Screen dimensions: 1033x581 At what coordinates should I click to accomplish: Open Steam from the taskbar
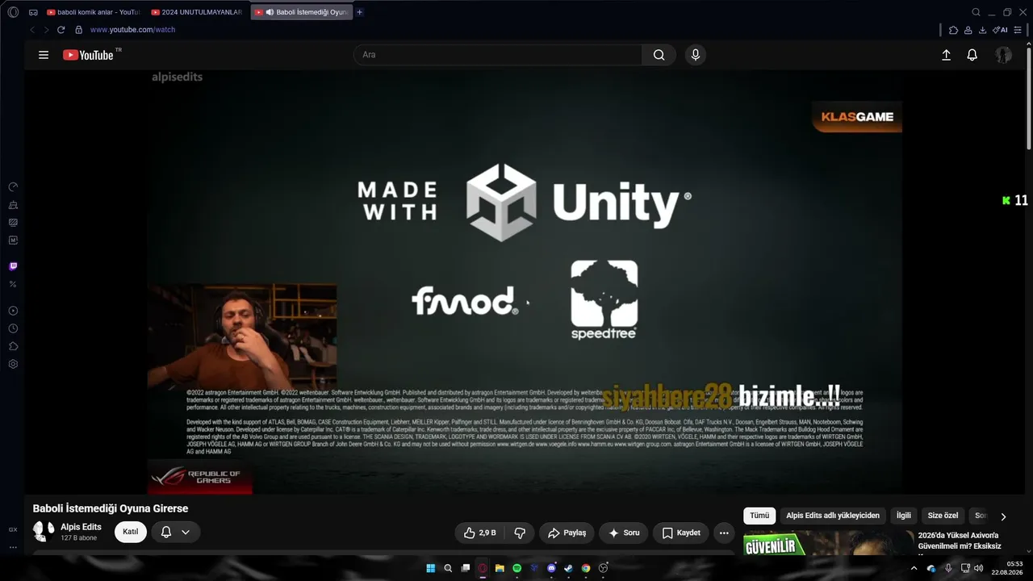point(569,568)
